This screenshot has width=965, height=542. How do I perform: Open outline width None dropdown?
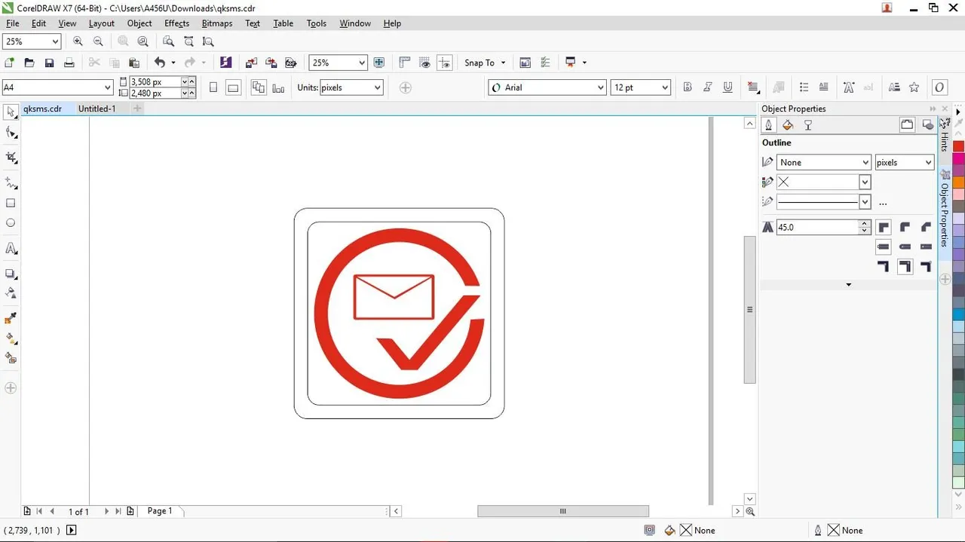coord(865,162)
